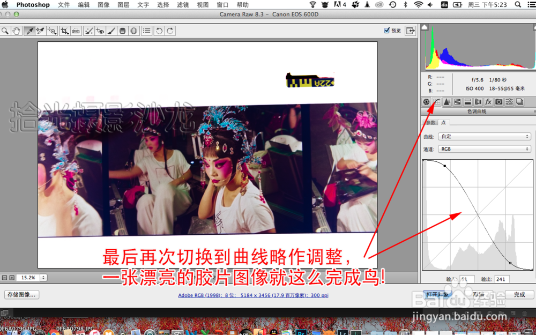The height and width of the screenshot is (335, 536).
Task: Open the 曲线 preset dropdown
Action: click(485, 136)
